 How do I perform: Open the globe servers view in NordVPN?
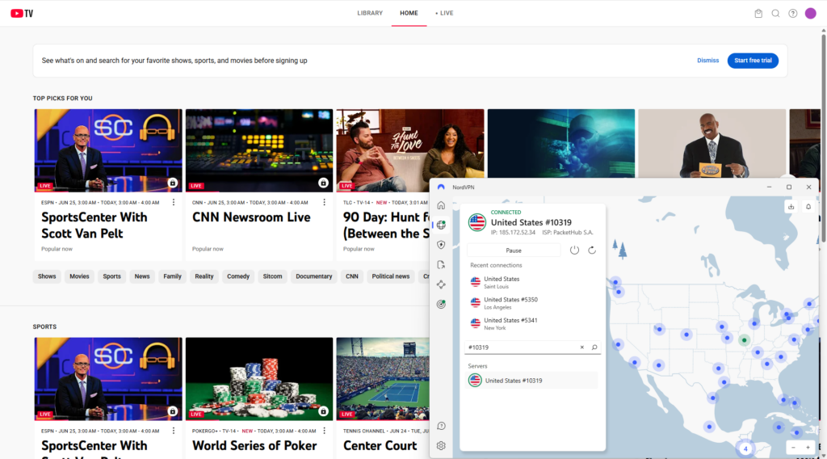coord(441,225)
